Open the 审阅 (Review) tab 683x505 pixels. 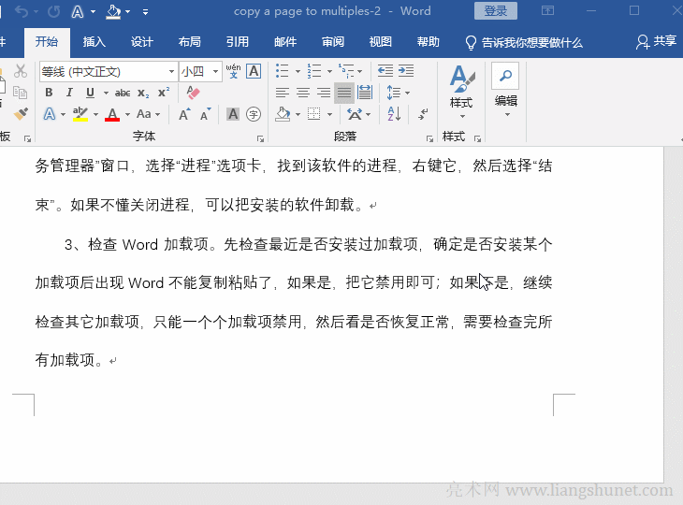[333, 42]
